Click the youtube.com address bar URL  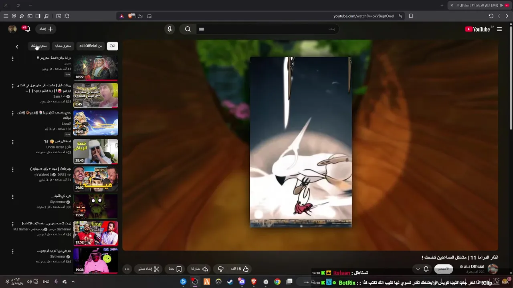pos(364,16)
